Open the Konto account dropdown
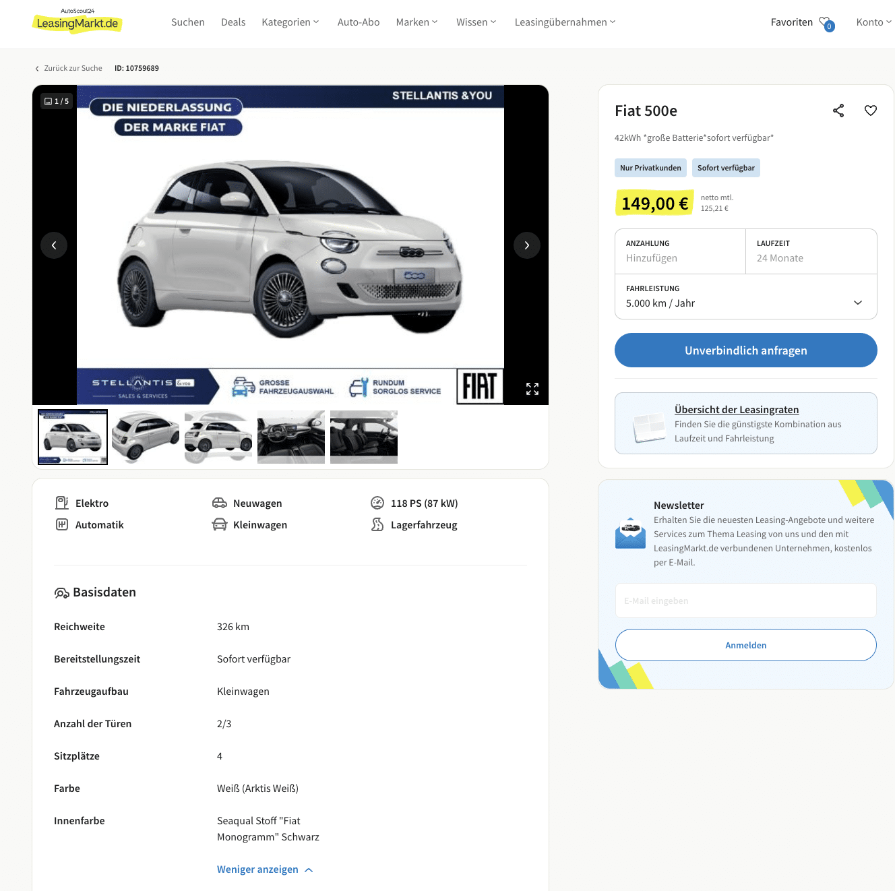Screen dimensions: 895x891 (873, 22)
